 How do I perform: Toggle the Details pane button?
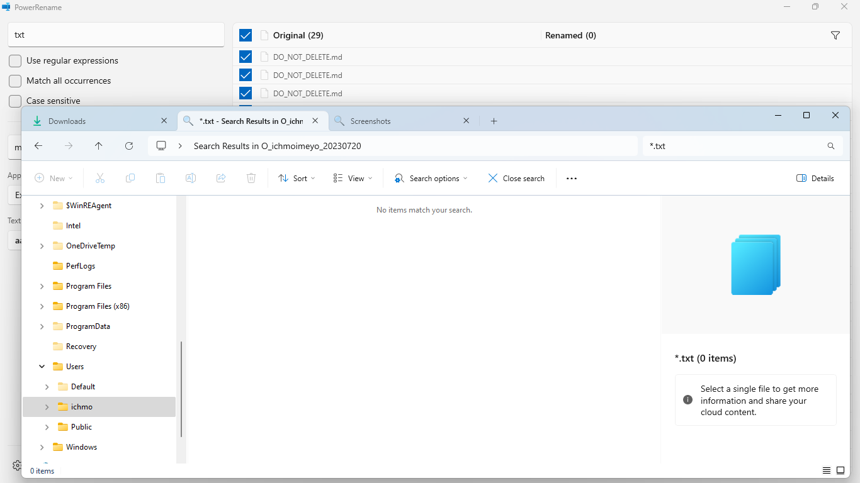[815, 179]
